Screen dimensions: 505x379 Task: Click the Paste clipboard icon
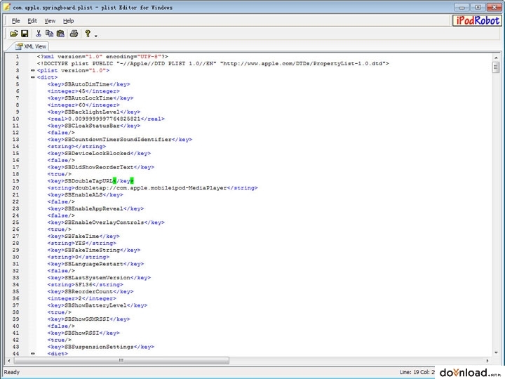60,34
